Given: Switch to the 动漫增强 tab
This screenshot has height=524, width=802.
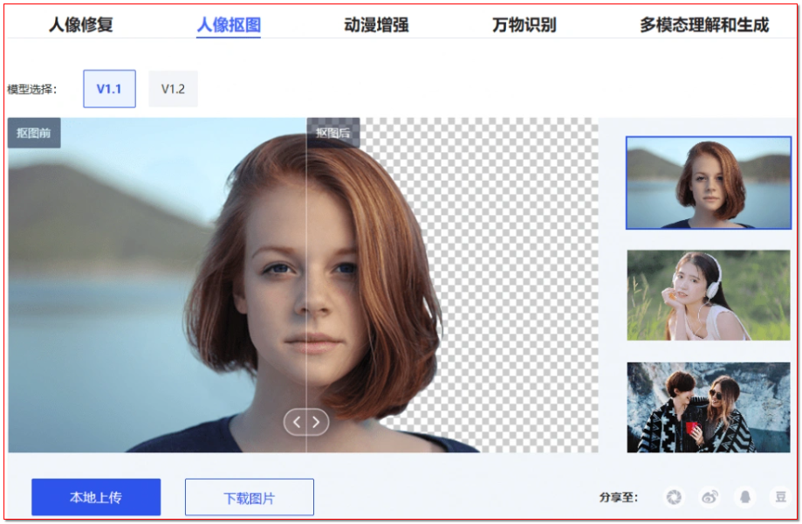Looking at the screenshot, I should pos(376,24).
